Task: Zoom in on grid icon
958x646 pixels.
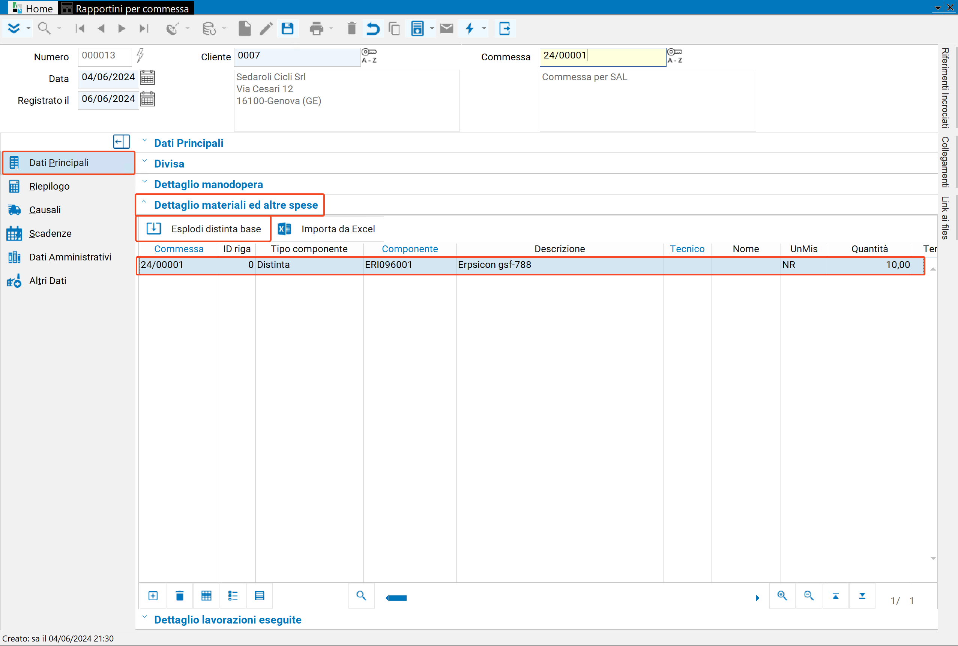Action: pos(782,596)
